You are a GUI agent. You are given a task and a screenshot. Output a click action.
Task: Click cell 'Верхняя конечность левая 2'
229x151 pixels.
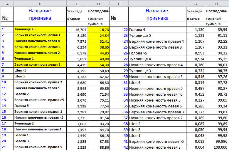40,64
